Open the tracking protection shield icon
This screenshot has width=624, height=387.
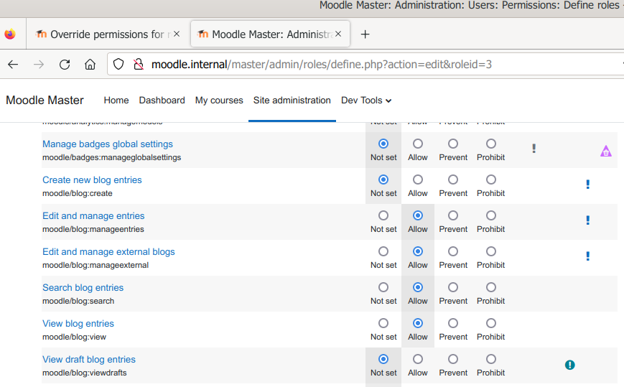[118, 64]
